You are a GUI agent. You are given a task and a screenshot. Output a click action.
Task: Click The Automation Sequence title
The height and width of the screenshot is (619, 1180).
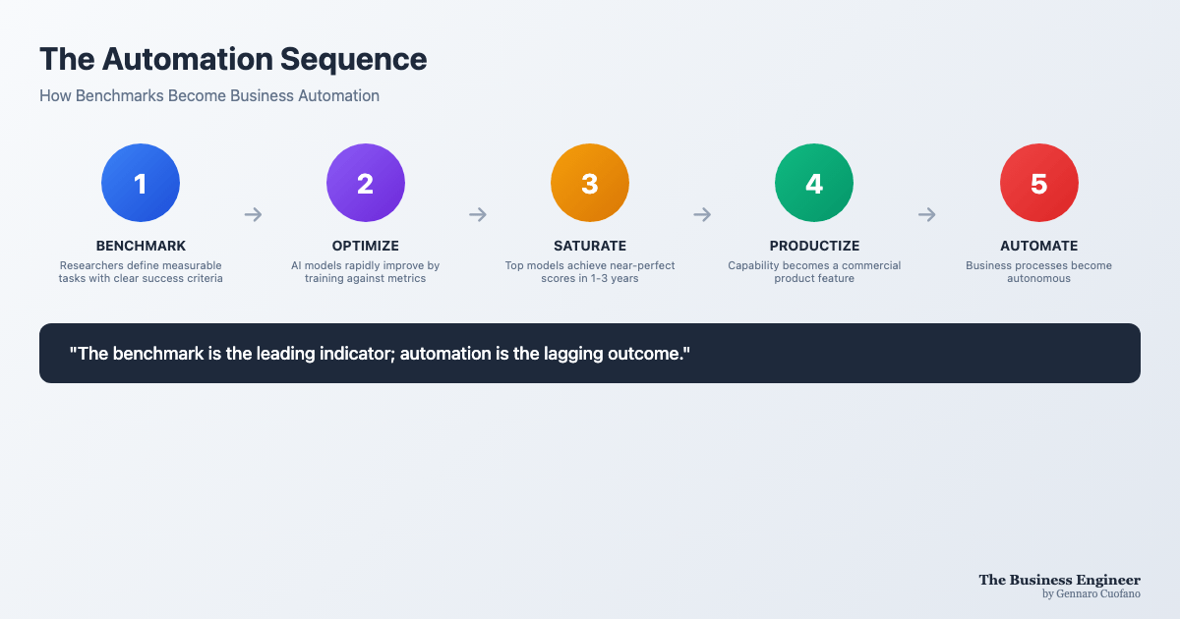pyautogui.click(x=233, y=59)
